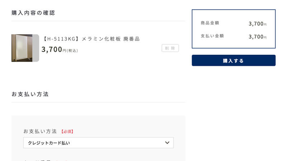Click the 3,700円 amount next to 商品金額
Viewport: 287px width, 161px height.
pos(257,24)
